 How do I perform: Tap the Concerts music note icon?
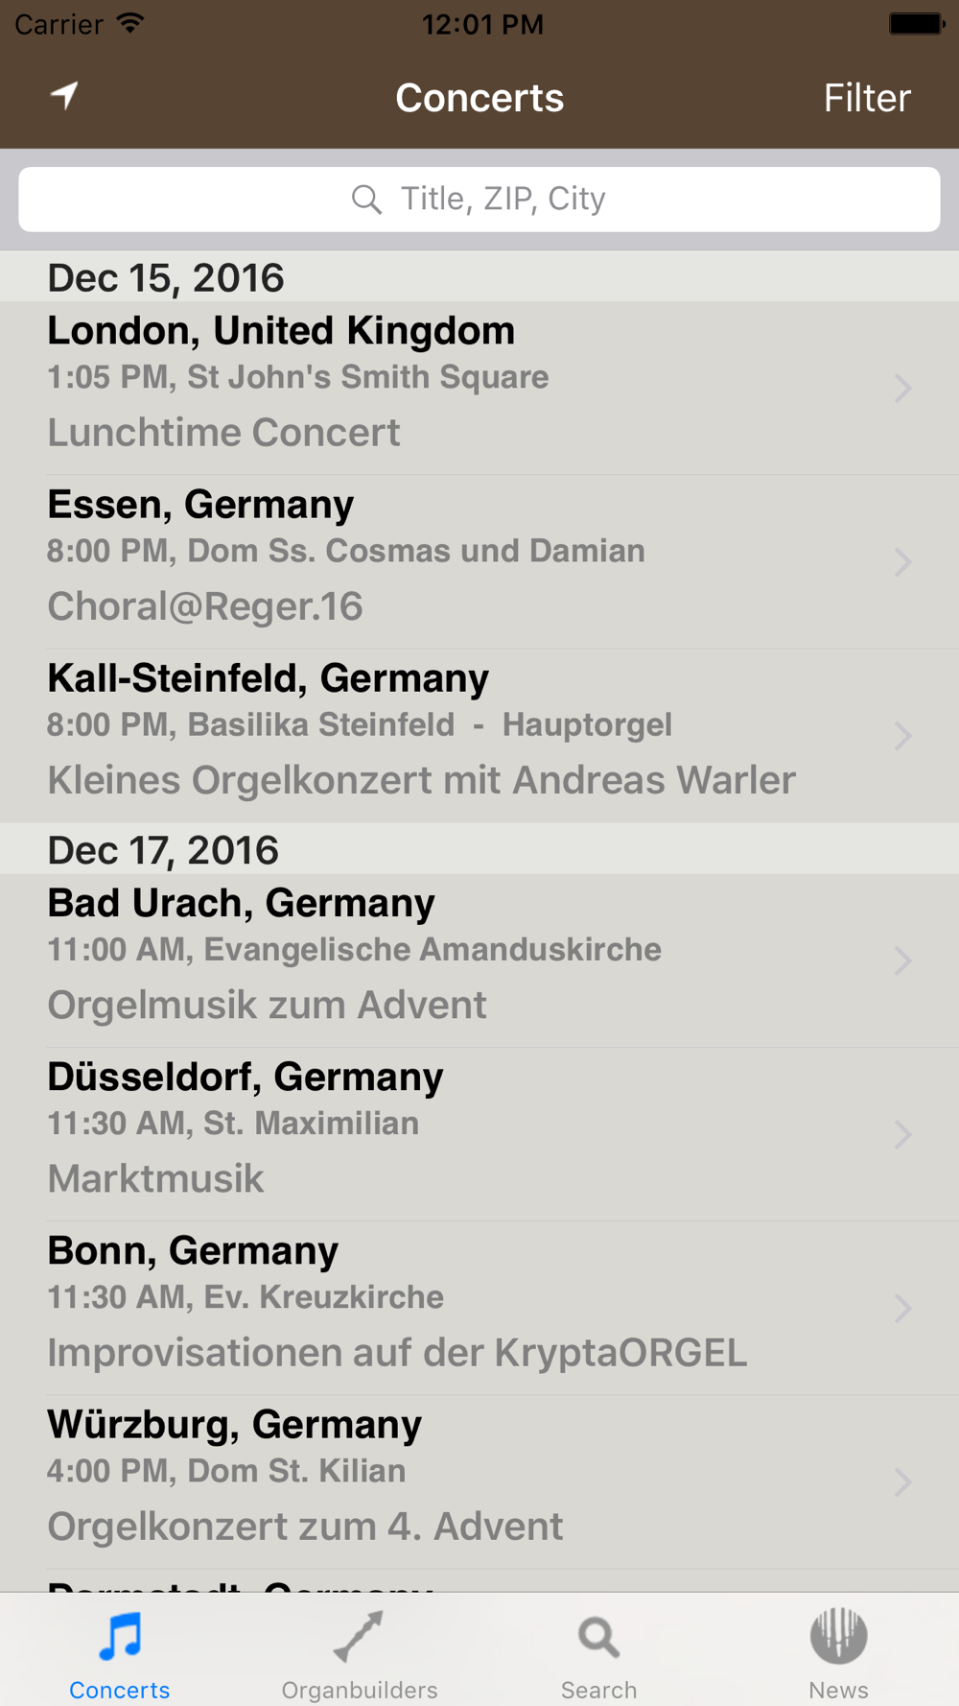120,1637
